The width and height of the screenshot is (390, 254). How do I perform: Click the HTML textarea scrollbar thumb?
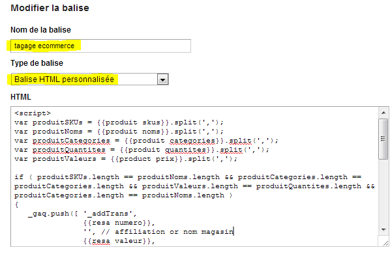(x=383, y=139)
